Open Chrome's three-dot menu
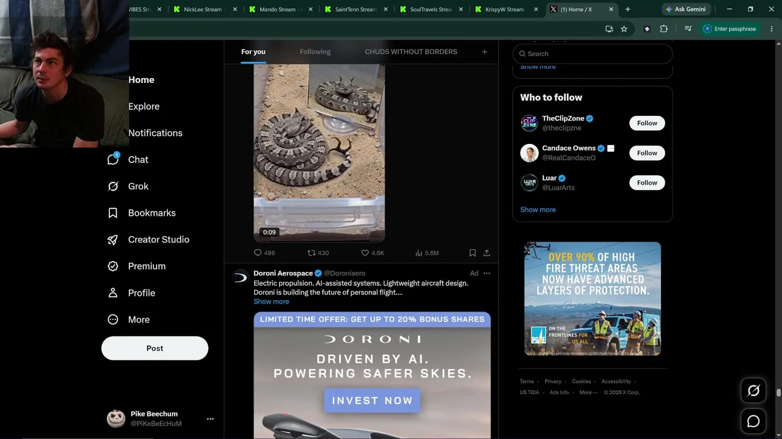The height and width of the screenshot is (439, 782). [x=772, y=29]
